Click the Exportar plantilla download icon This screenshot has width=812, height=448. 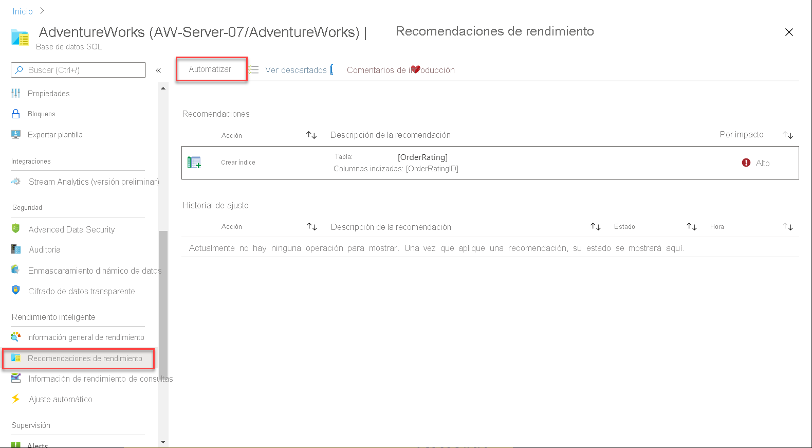[x=16, y=134]
